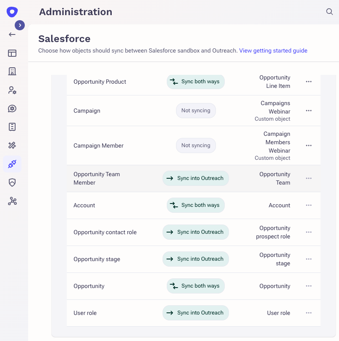Image resolution: width=339 pixels, height=341 pixels.
Task: Click Sync both ways badge for Account
Action: [x=196, y=205]
